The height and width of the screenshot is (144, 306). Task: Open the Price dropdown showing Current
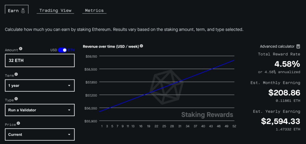40,134
